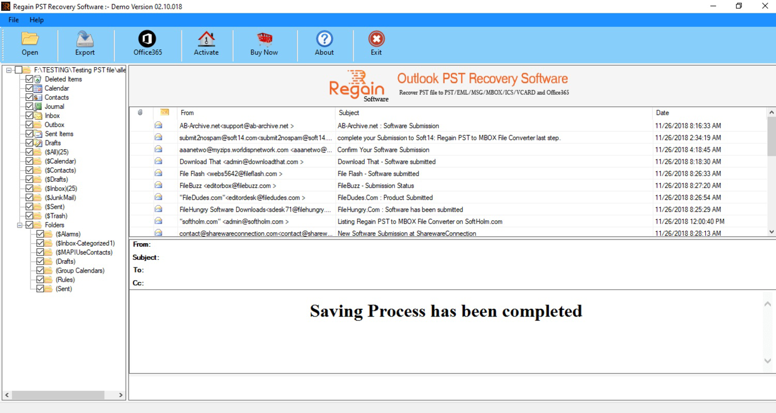Open the File menu

[x=13, y=20]
